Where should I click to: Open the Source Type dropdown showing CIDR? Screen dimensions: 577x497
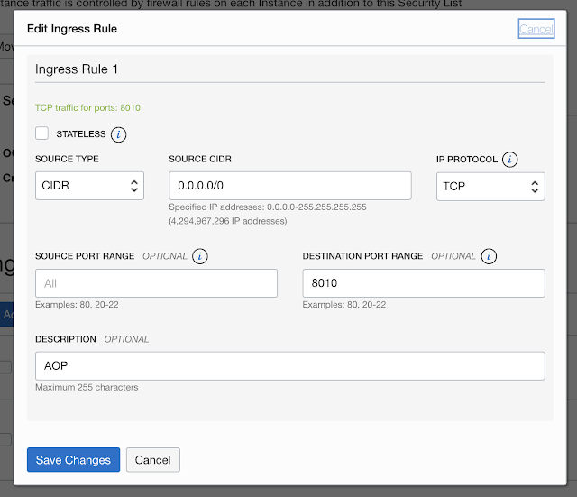point(89,187)
